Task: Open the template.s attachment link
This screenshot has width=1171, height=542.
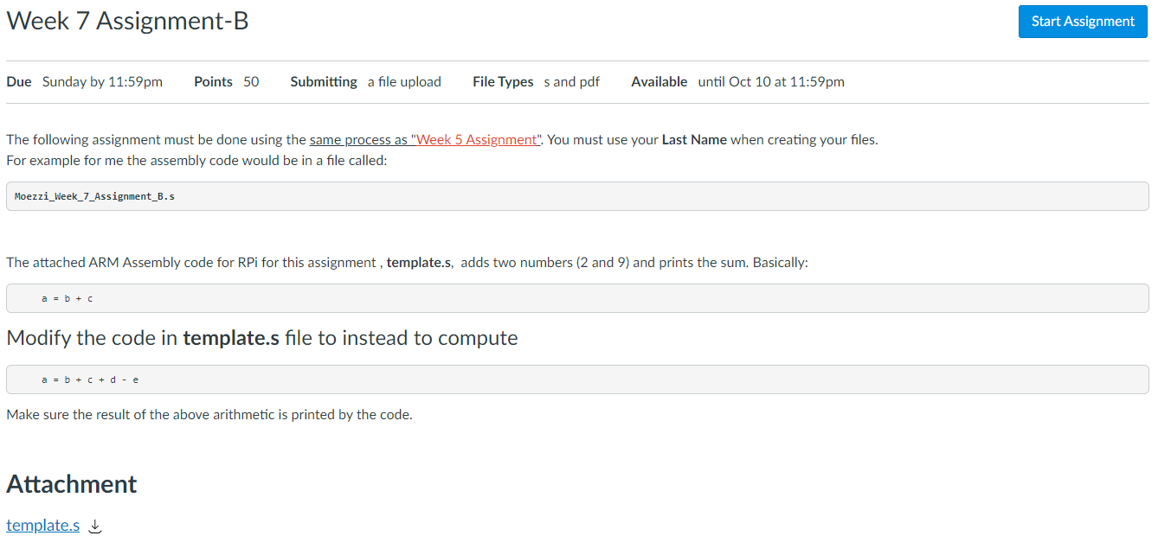Action: [x=43, y=526]
